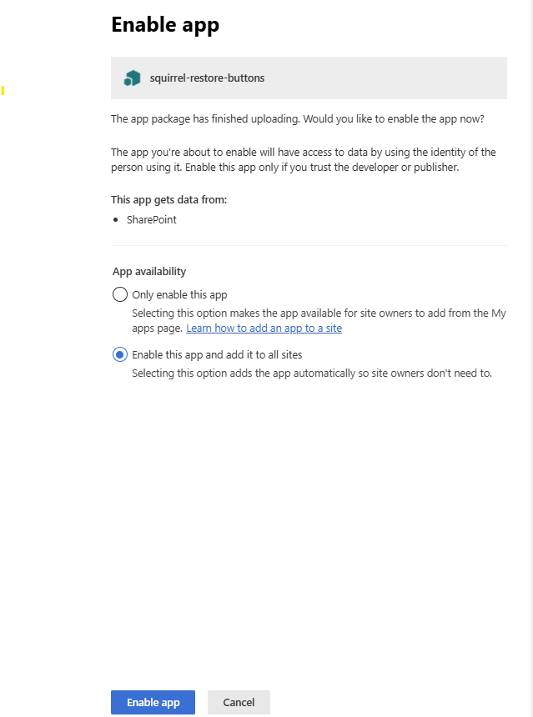Open Learn how to add an app link
This screenshot has width=533, height=717.
click(x=264, y=328)
